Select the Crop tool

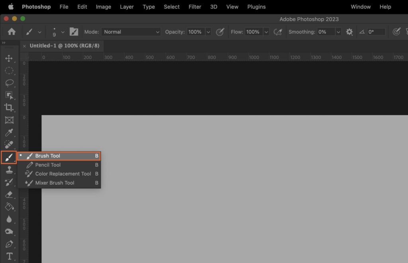pos(9,107)
